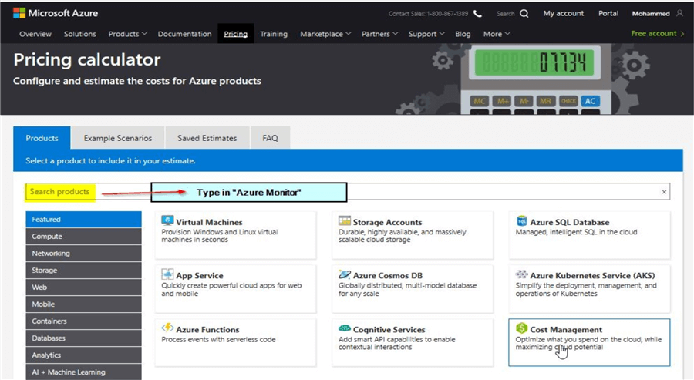Select the Compute category

(83, 236)
